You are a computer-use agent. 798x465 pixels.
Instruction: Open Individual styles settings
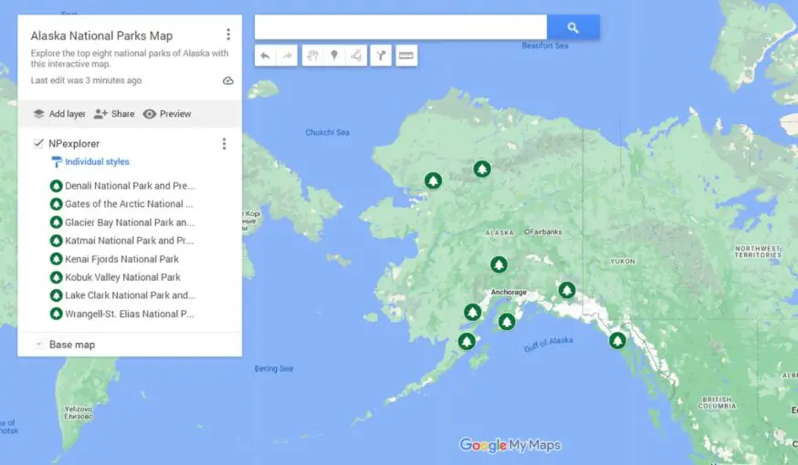[96, 162]
